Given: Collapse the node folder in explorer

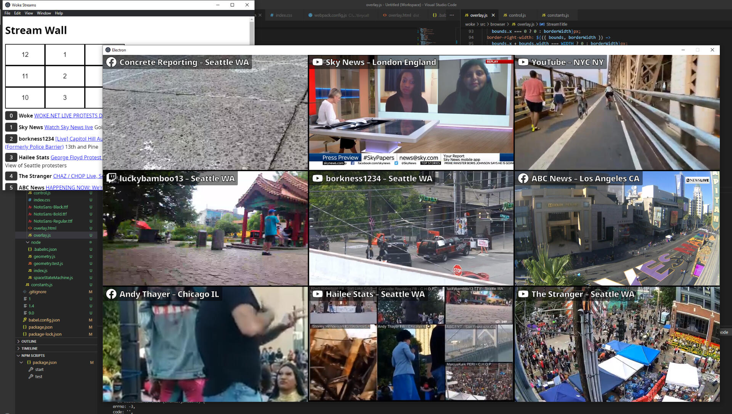Looking at the screenshot, I should click(x=36, y=242).
